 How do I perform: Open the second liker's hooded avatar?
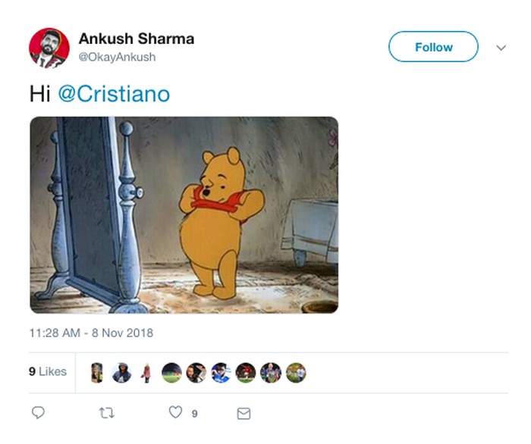121,372
